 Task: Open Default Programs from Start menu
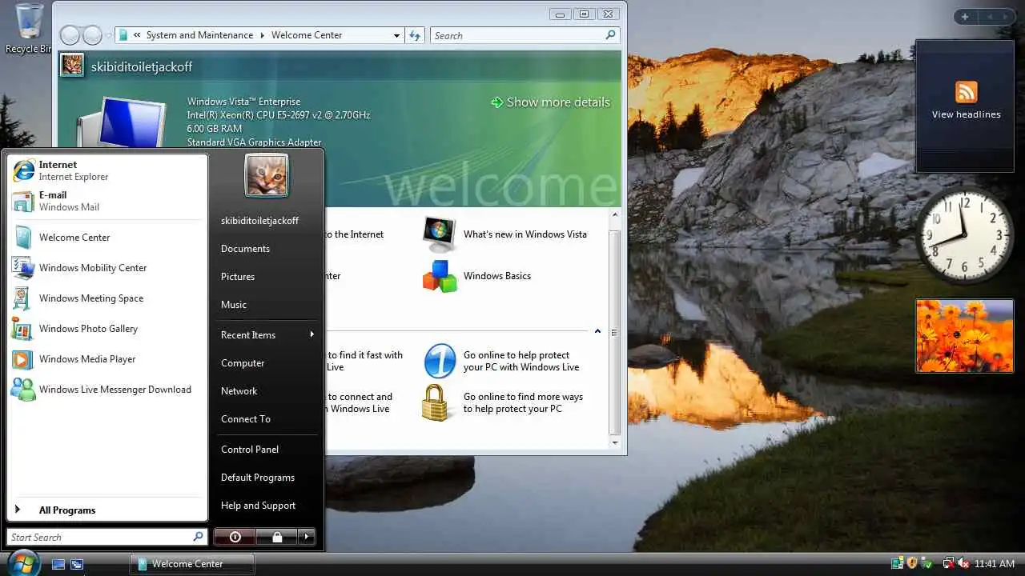(267, 478)
